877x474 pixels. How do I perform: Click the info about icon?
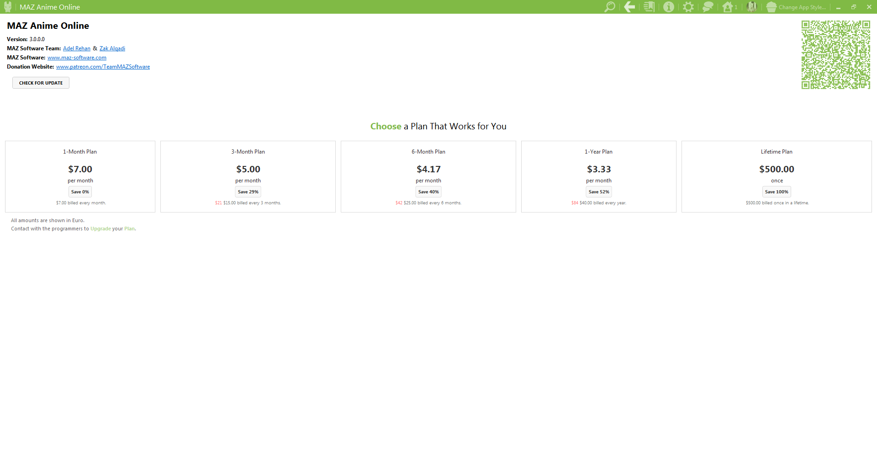[668, 7]
